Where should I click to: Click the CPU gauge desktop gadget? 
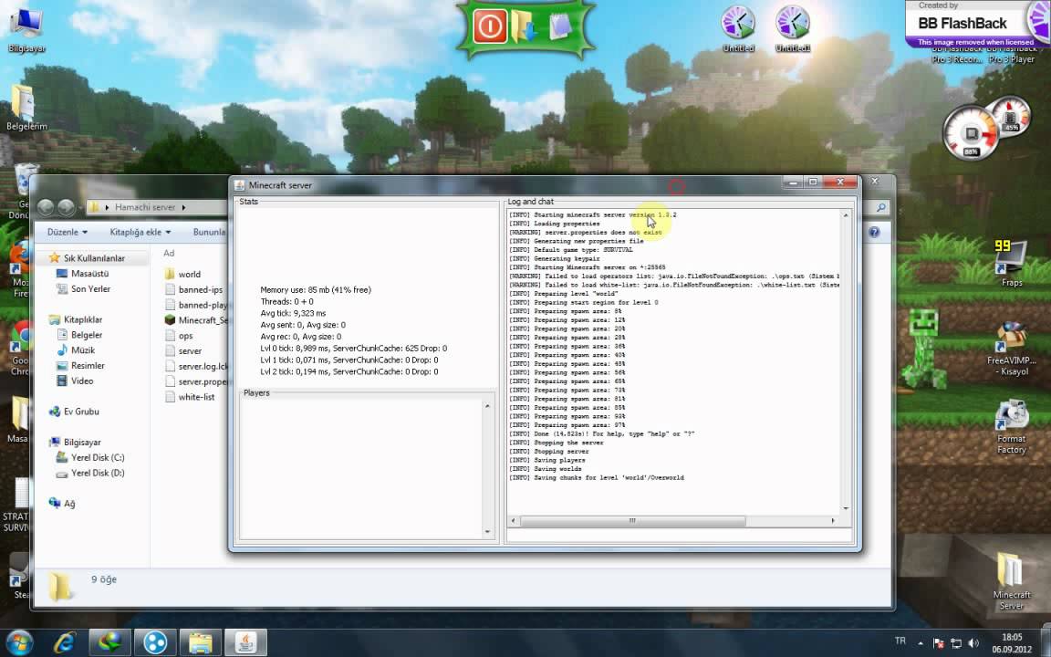(x=970, y=132)
